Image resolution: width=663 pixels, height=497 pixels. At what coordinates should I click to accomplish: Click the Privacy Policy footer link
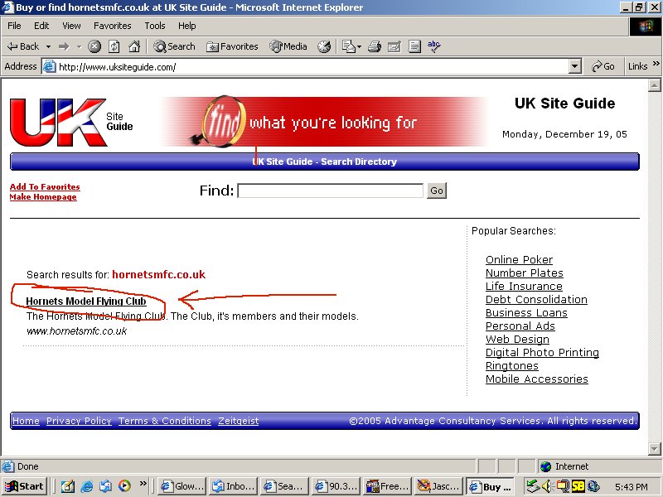point(79,421)
